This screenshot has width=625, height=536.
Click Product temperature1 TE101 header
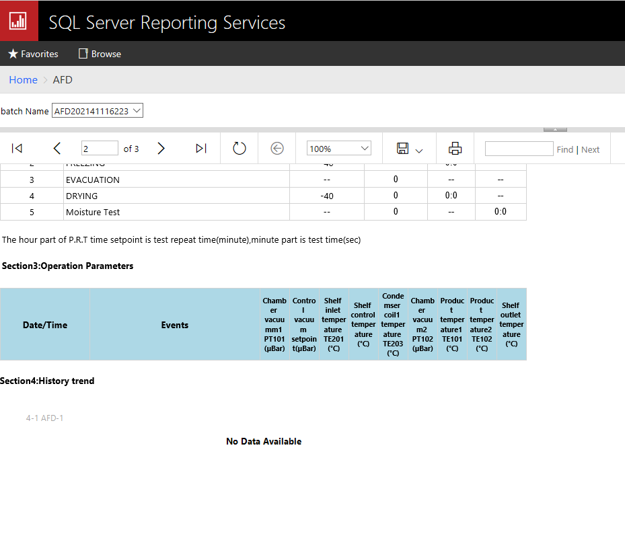tap(452, 325)
